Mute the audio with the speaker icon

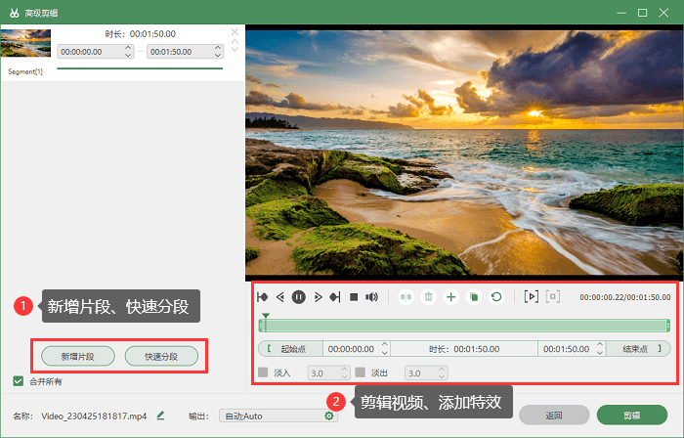371,297
